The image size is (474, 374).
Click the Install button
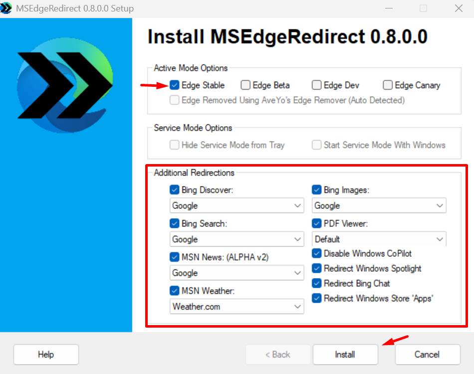(x=345, y=355)
